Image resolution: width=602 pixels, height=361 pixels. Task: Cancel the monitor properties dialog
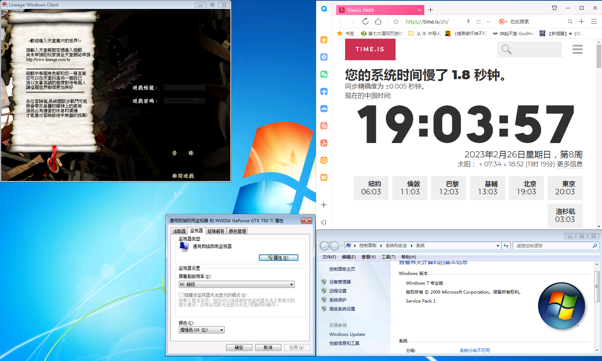coord(268,347)
